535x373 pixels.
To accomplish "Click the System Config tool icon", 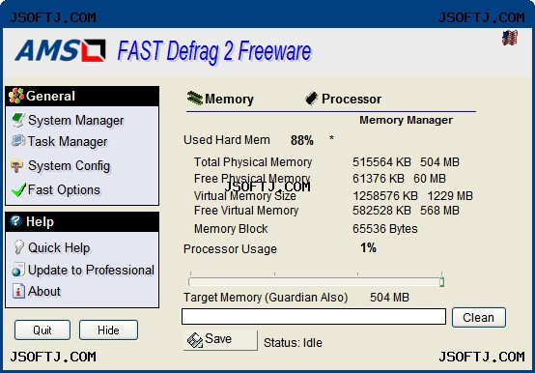I will tap(17, 165).
